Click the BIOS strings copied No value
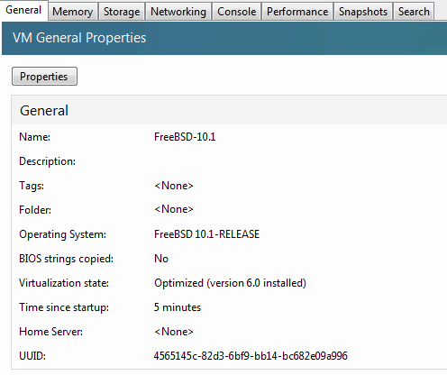The width and height of the screenshot is (447, 375). (161, 259)
